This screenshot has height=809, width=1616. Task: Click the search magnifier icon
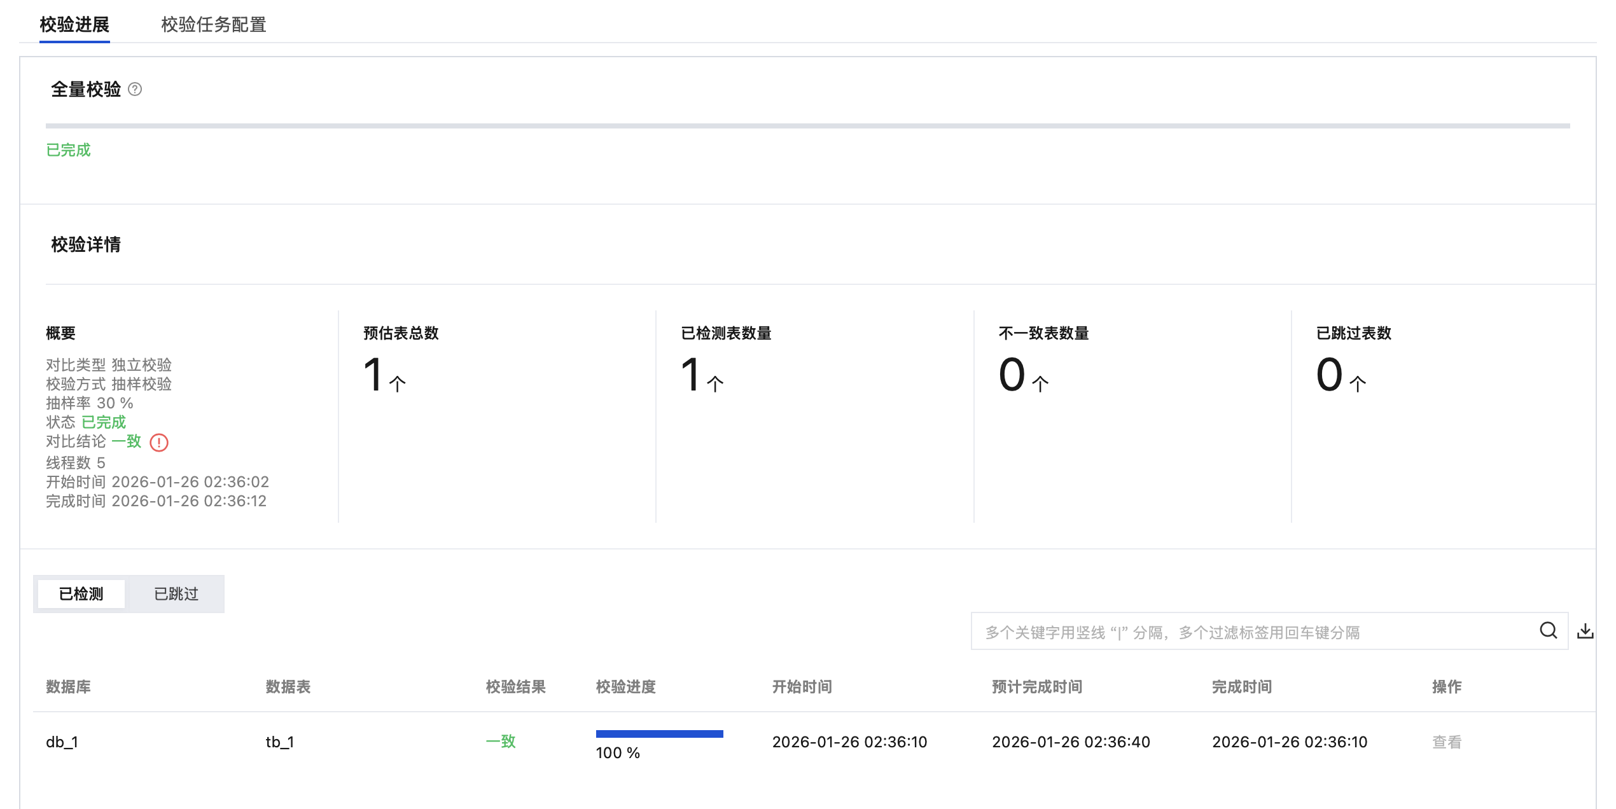point(1548,631)
